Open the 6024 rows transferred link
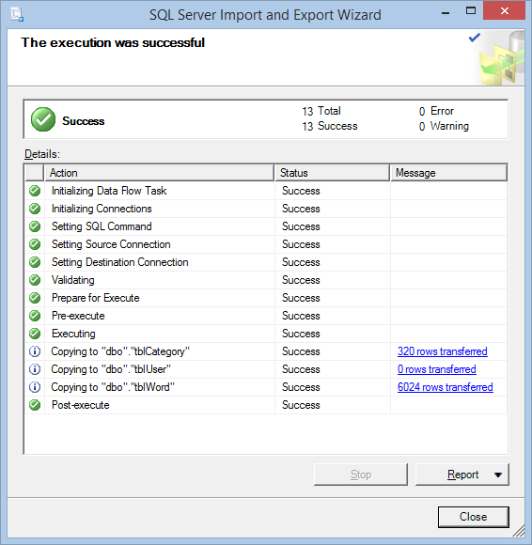The height and width of the screenshot is (545, 532). pos(446,387)
